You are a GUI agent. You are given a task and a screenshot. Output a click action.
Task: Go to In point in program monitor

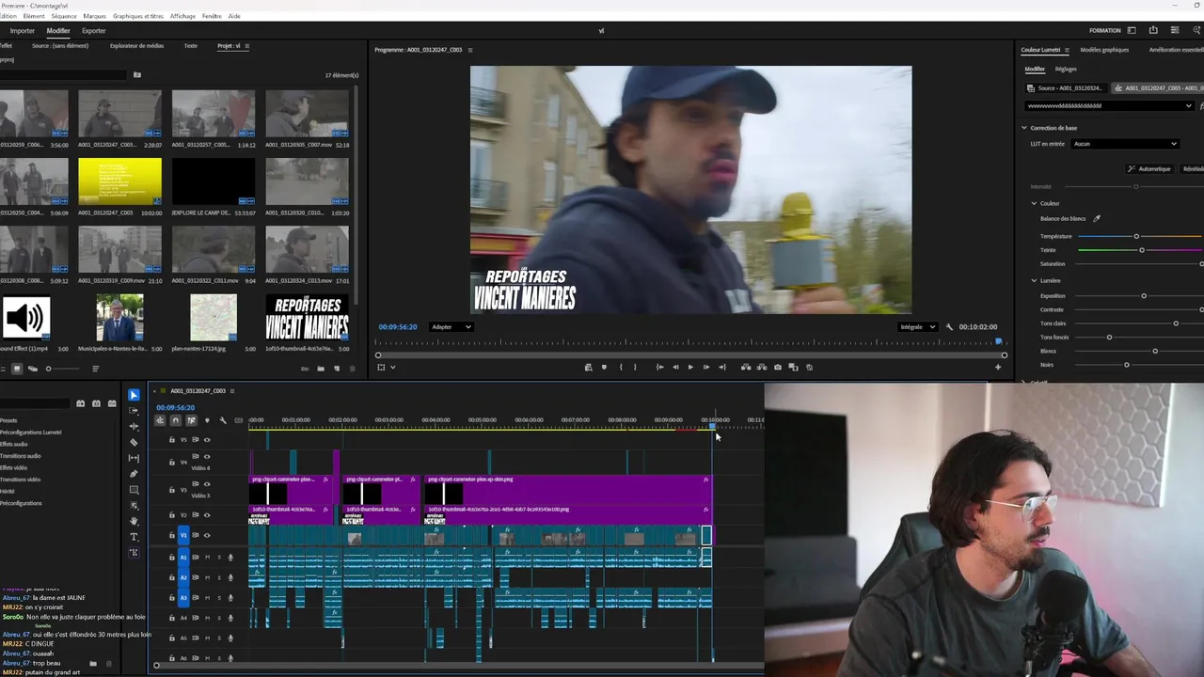(x=659, y=368)
